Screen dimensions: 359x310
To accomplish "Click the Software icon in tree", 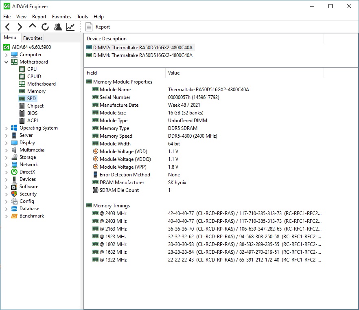I will tap(14, 187).
